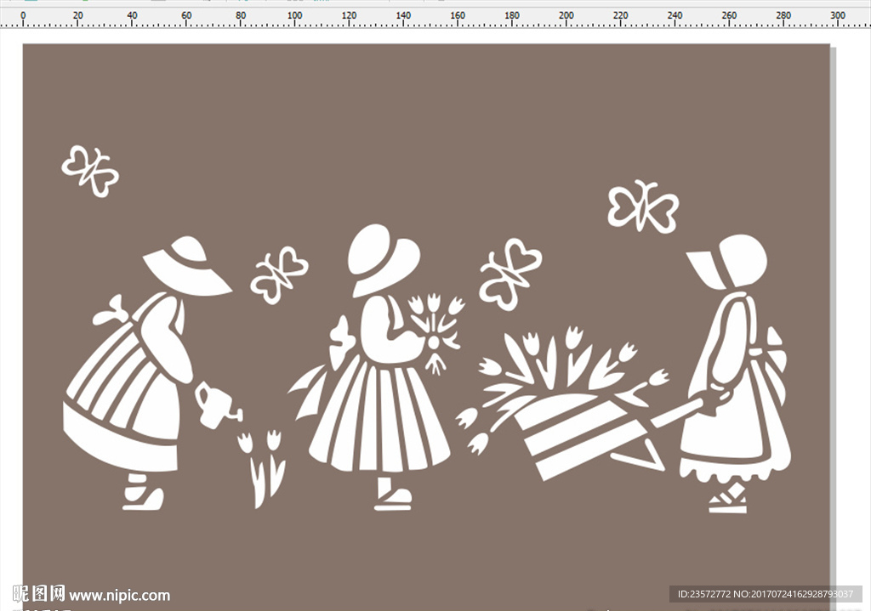871x611 pixels.
Task: Click the ID number text at bottom right
Action: click(x=766, y=594)
